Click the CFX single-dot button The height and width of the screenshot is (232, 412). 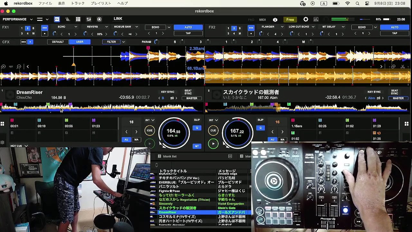click(30, 42)
